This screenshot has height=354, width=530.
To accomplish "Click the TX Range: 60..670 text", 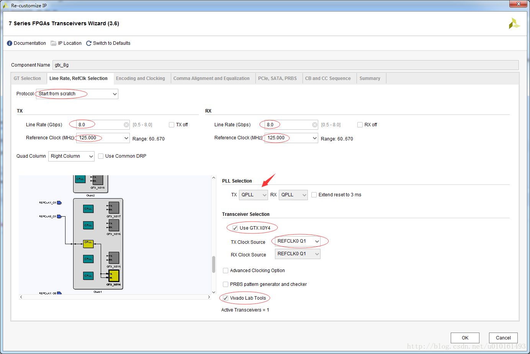I will [149, 139].
